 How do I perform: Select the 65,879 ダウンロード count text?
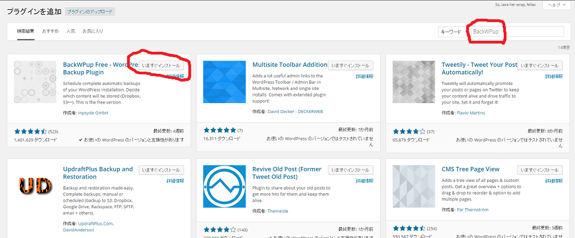(x=411, y=139)
